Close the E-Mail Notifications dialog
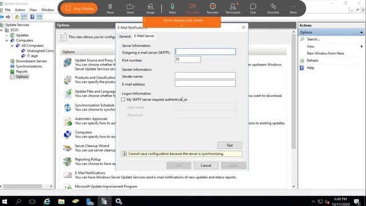Viewport: 366px width, 206px height. 244,27
